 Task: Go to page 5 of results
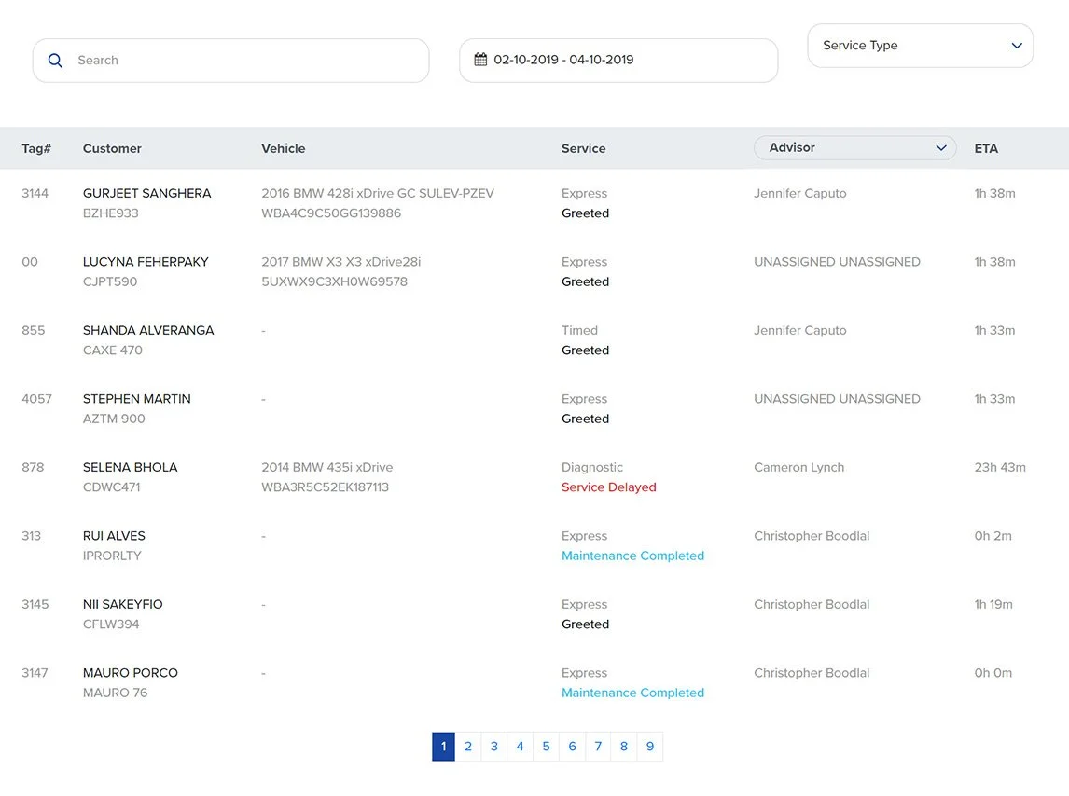click(x=546, y=747)
